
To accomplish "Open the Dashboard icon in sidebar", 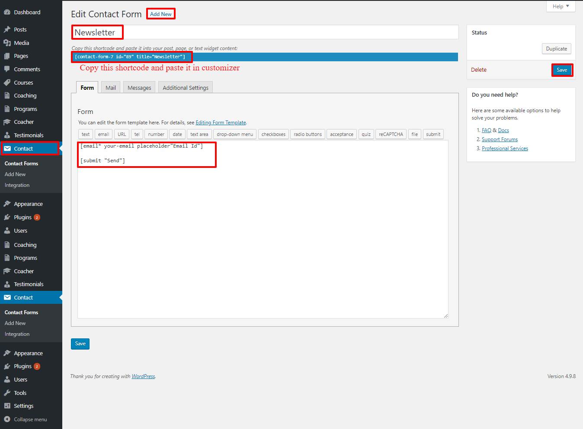I will coord(7,13).
